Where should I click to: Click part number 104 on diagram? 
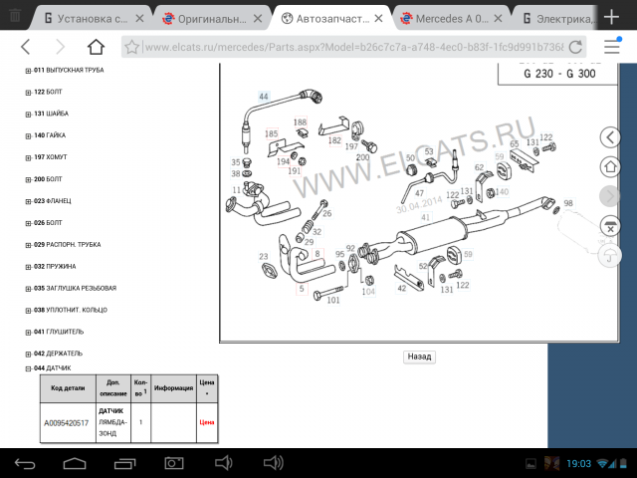tap(368, 292)
